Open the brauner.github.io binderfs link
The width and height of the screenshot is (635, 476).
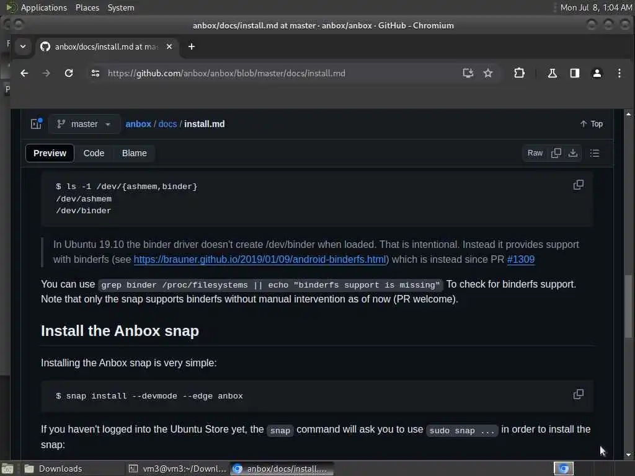click(260, 260)
